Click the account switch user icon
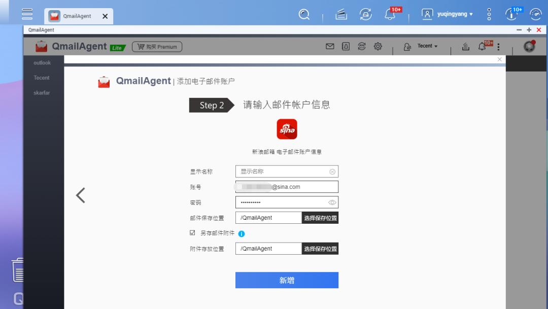548x309 pixels. pyautogui.click(x=407, y=46)
